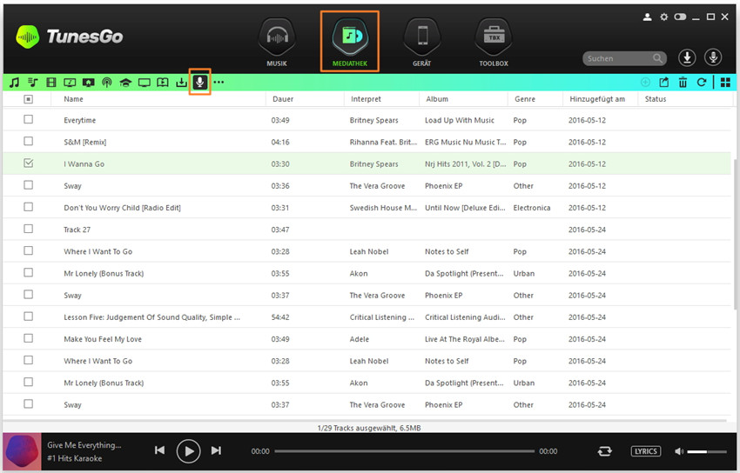Click the round download button beside search
Screen dimensions: 740x473
click(x=687, y=57)
